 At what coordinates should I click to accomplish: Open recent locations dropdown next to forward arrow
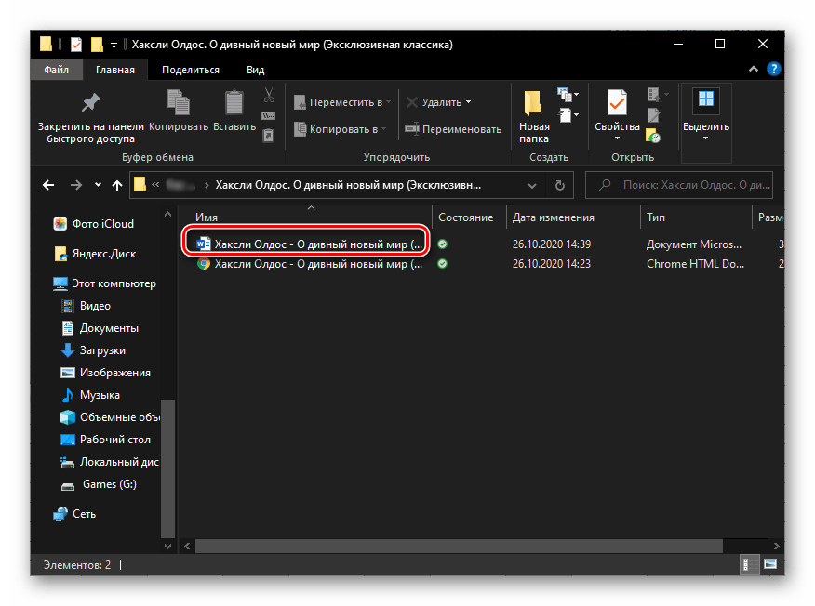(98, 184)
